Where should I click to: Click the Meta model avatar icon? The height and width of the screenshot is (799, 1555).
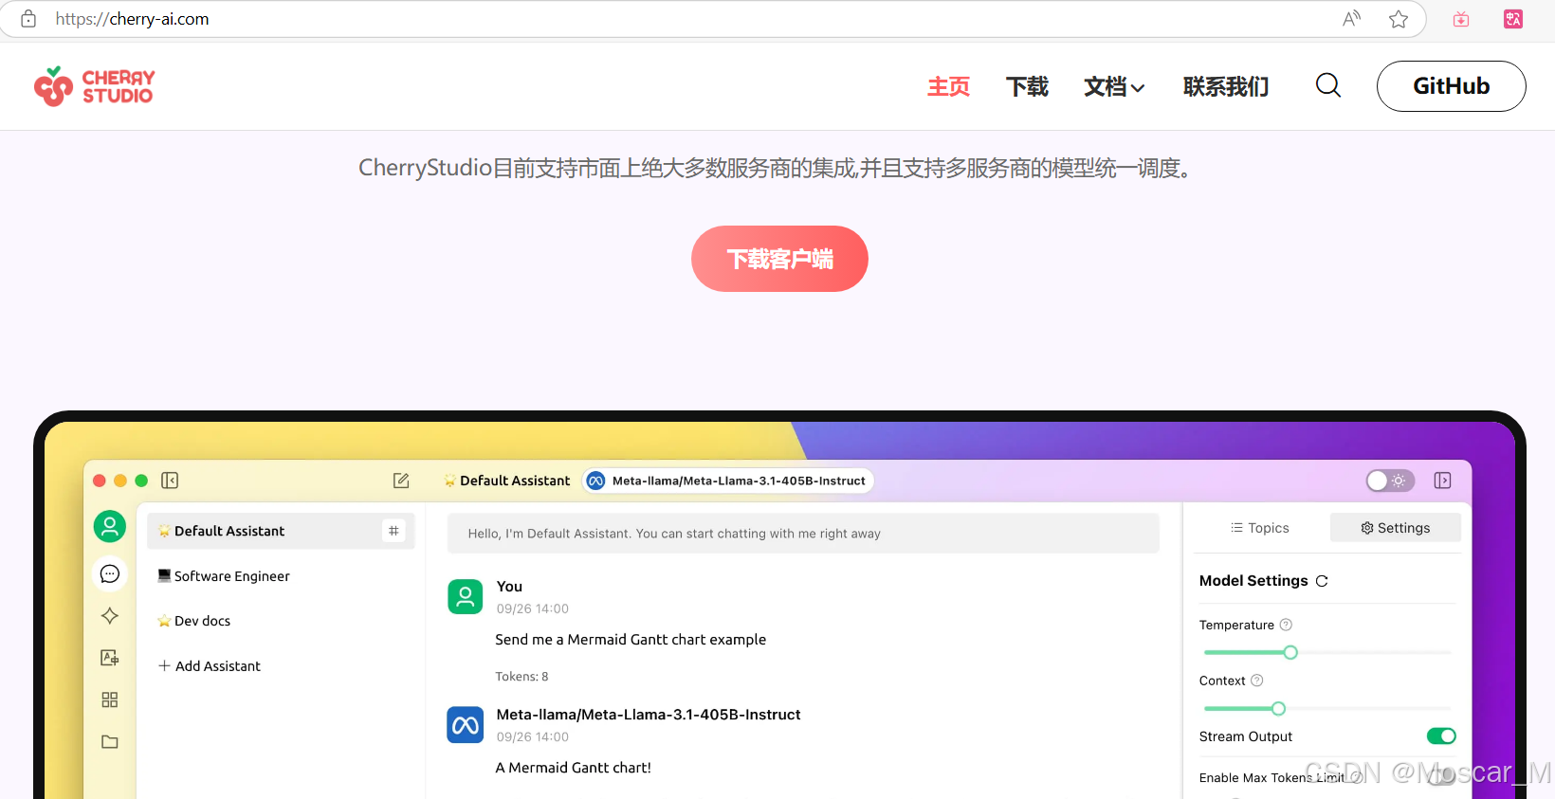pos(466,725)
